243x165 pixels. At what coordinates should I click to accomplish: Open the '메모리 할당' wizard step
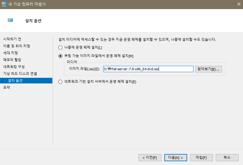[12, 60]
